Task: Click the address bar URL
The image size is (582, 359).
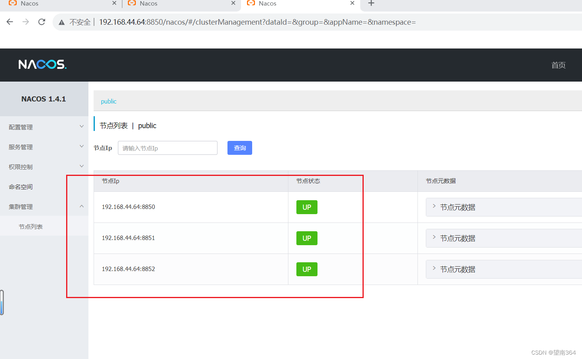Action: (257, 22)
